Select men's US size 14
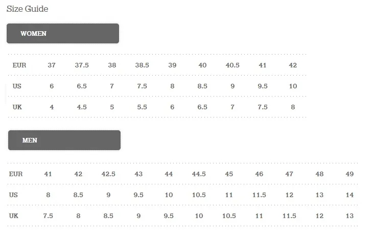374x238 pixels. tap(349, 195)
